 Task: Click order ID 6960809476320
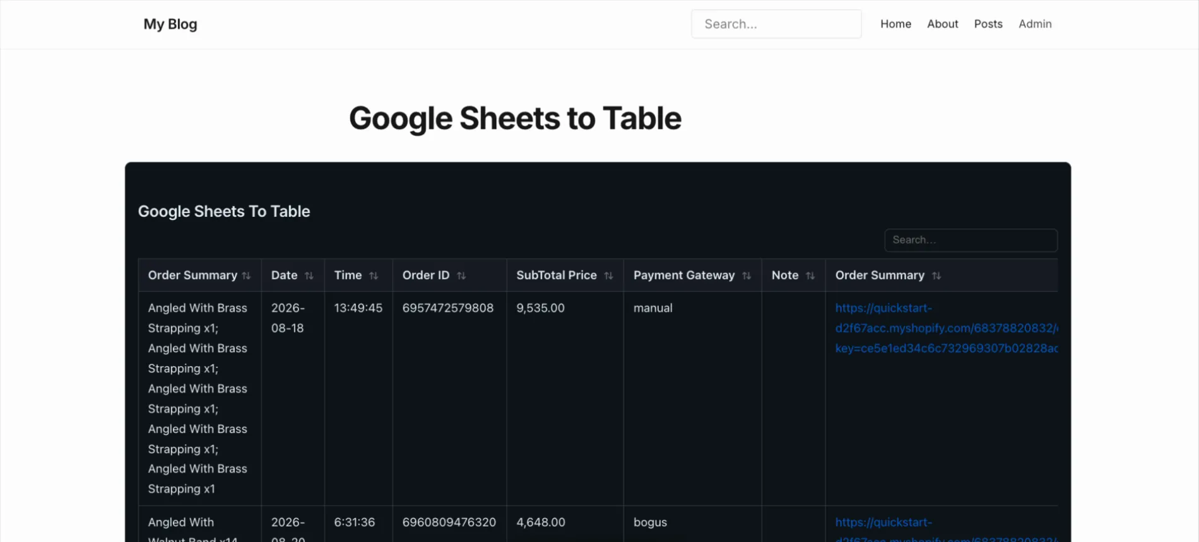449,522
